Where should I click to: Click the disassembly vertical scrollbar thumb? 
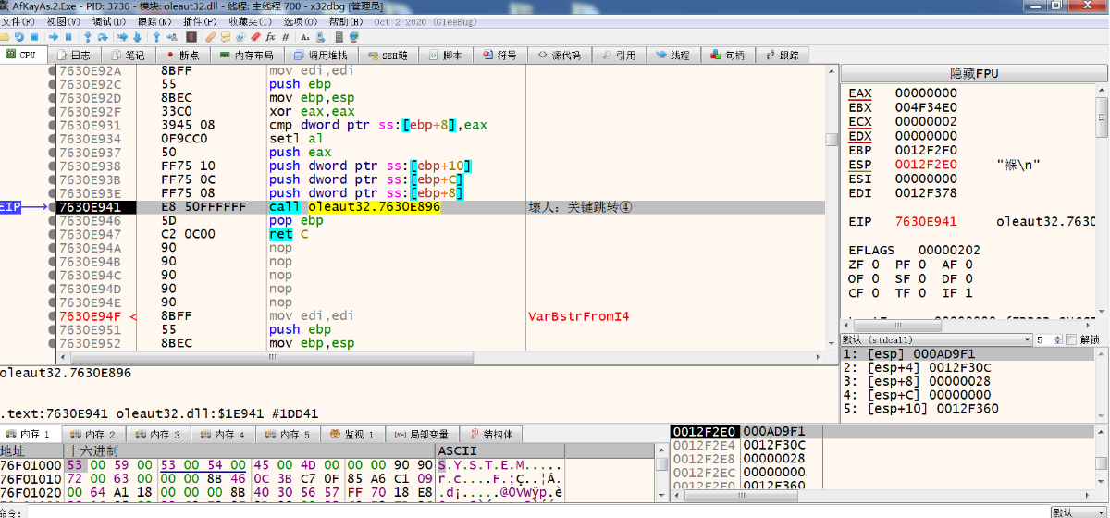832,140
